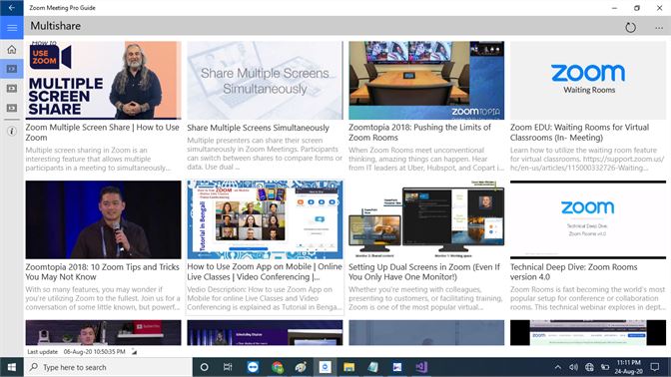The image size is (671, 377).
Task: Open the Multiple Screen Share video thumbnail
Action: pyautogui.click(x=103, y=81)
